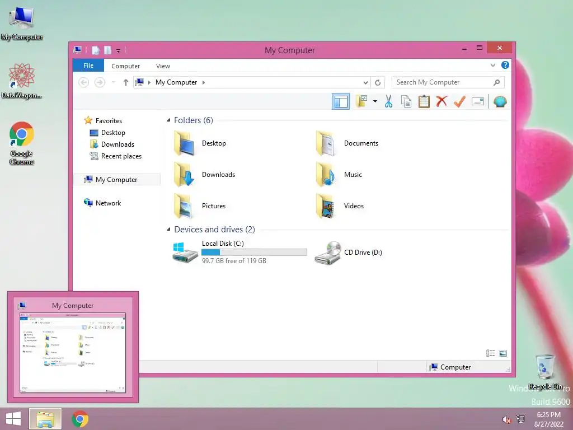Click the Properties quick access icon in title bar
This screenshot has width=573, height=430.
coord(96,50)
